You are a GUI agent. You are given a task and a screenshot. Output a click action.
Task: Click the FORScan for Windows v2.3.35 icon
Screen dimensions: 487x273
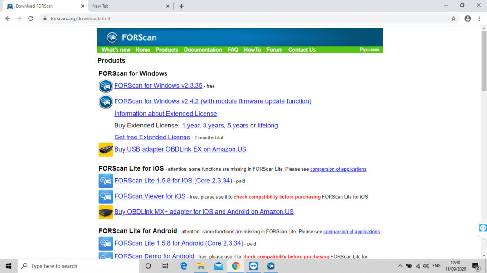click(106, 86)
